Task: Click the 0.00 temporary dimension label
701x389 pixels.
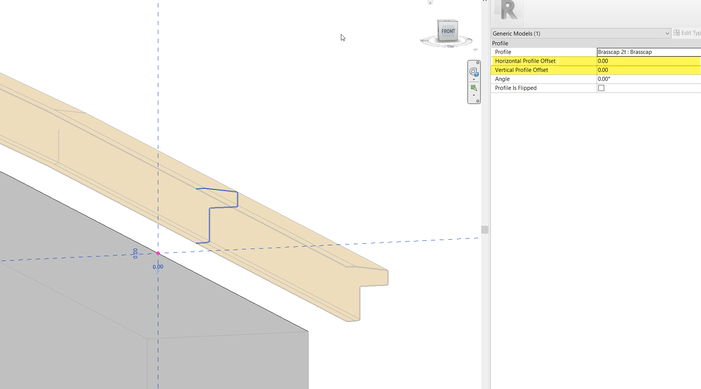Action: (157, 267)
